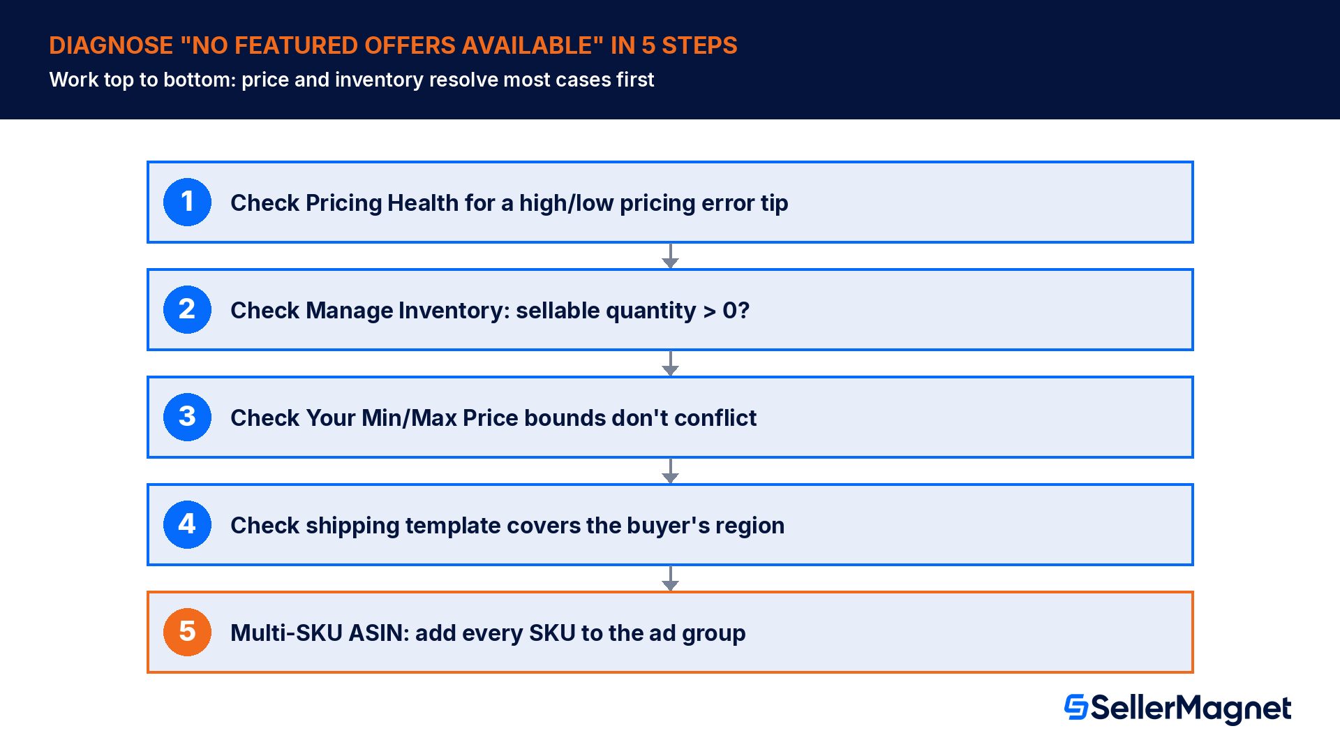
Task: Click the blue number 4 circle
Action: point(187,524)
